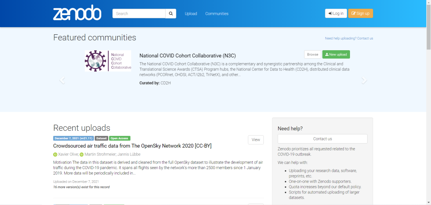Viewport: 431px width, 205px height.
Task: Click the 'Recent uploads' heading
Action: click(82, 128)
